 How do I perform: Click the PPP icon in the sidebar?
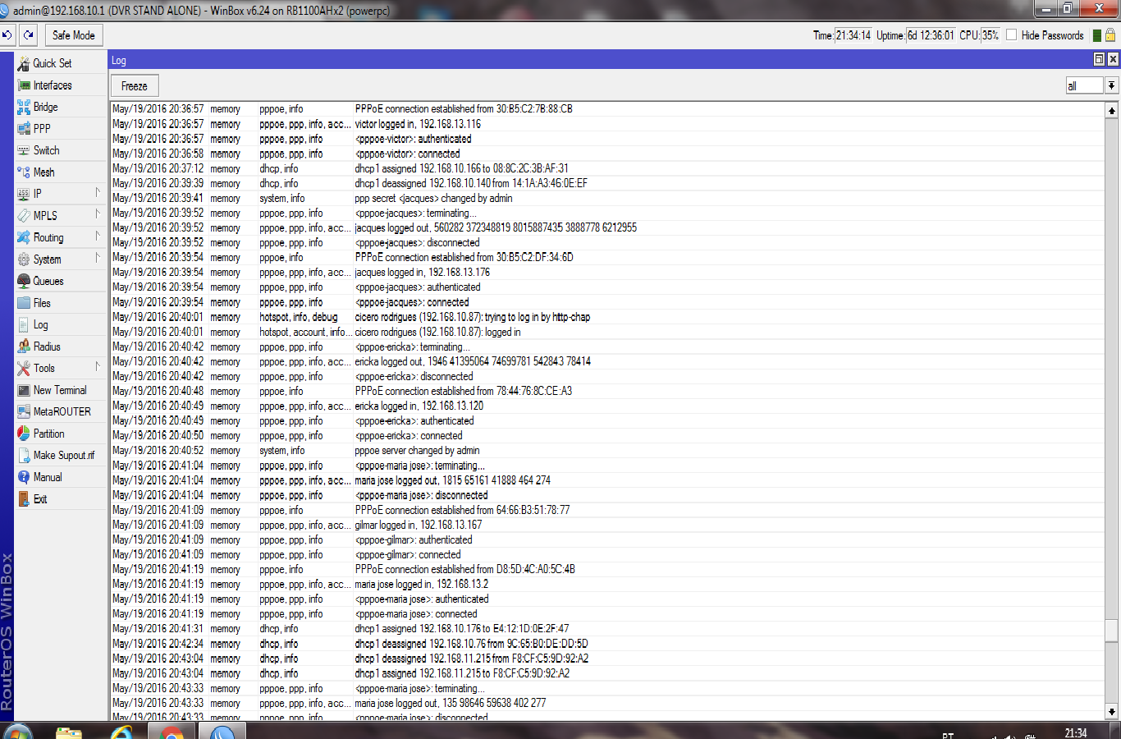pyautogui.click(x=24, y=129)
